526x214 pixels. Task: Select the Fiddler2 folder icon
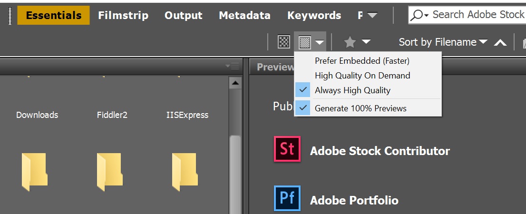[110, 172]
